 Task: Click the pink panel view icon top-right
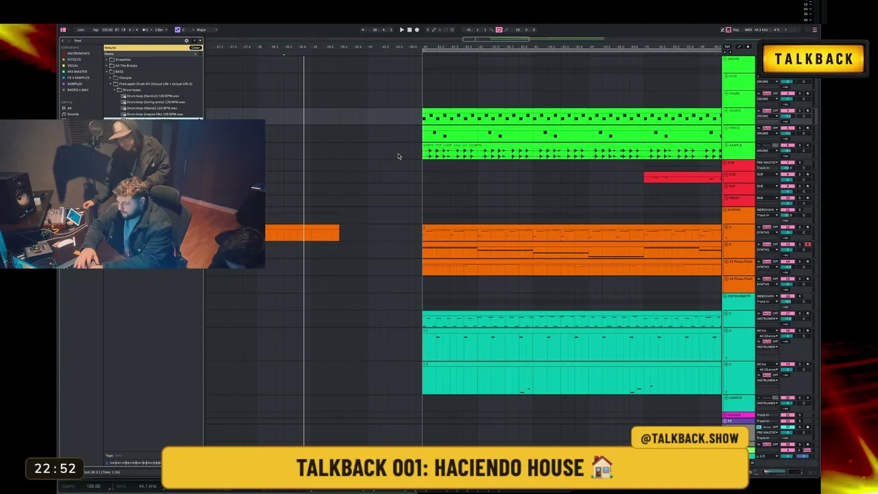814,30
